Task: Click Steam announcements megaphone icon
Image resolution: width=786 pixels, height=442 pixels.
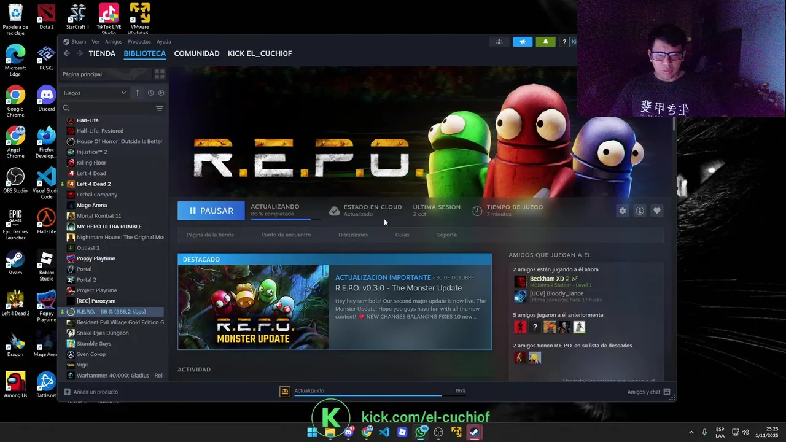Action: (x=523, y=42)
